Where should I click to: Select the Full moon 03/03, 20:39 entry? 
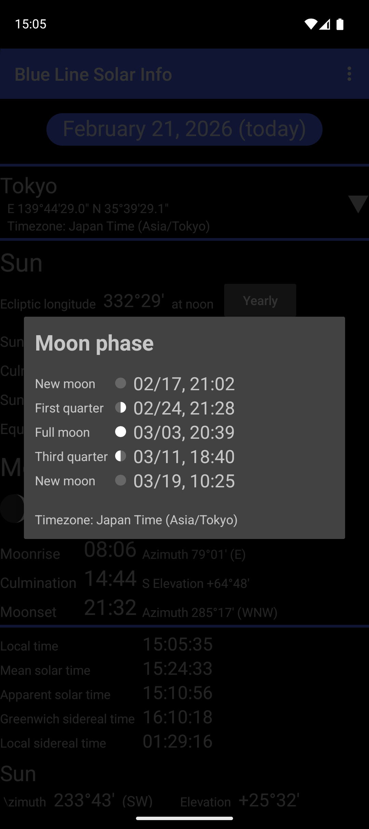pyautogui.click(x=184, y=432)
